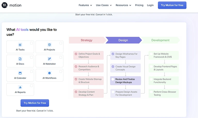The height and width of the screenshot is (118, 198).
Task: Click the motion wordmark text
Action: [x=15, y=5]
